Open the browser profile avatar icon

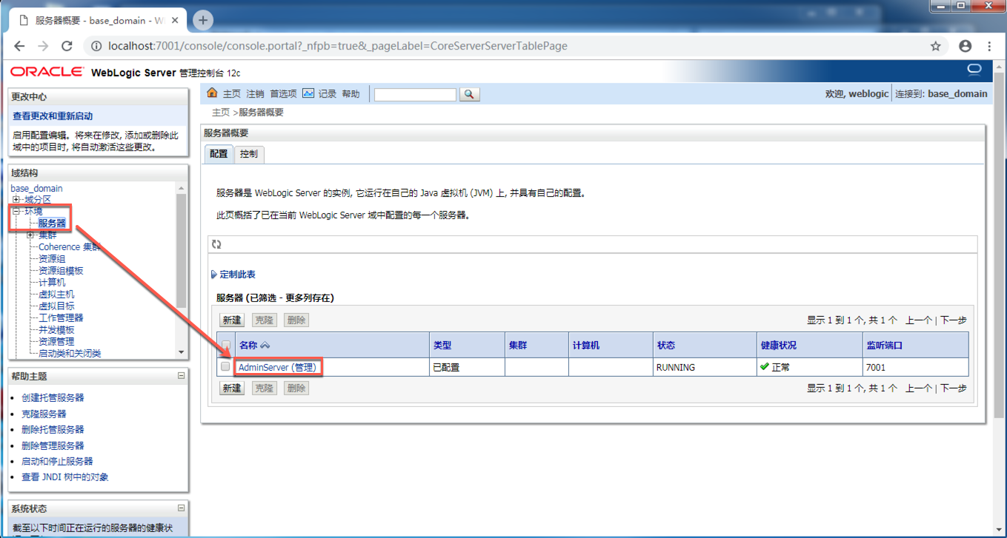(x=965, y=46)
